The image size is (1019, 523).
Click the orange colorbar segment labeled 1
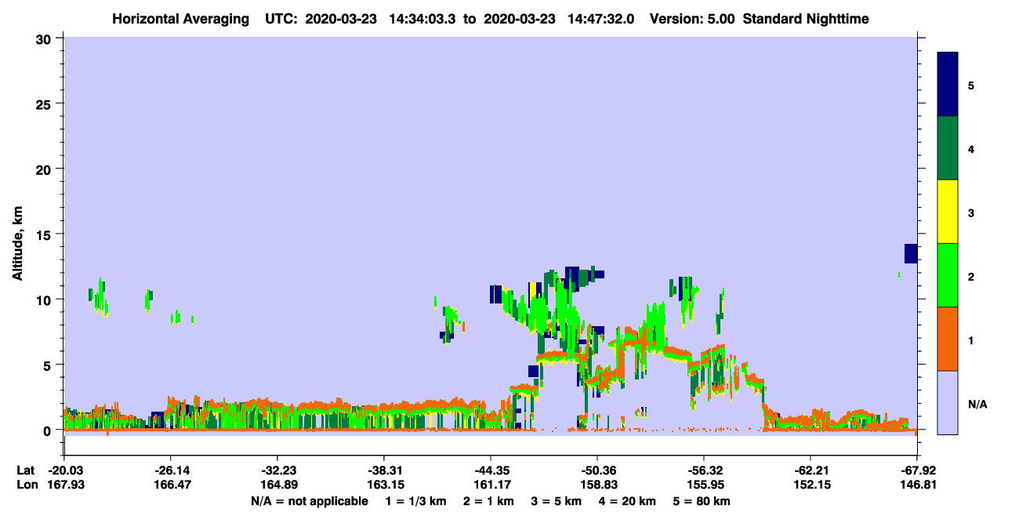948,339
